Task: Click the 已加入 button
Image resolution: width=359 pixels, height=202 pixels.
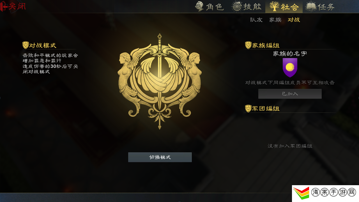Action: pos(290,94)
